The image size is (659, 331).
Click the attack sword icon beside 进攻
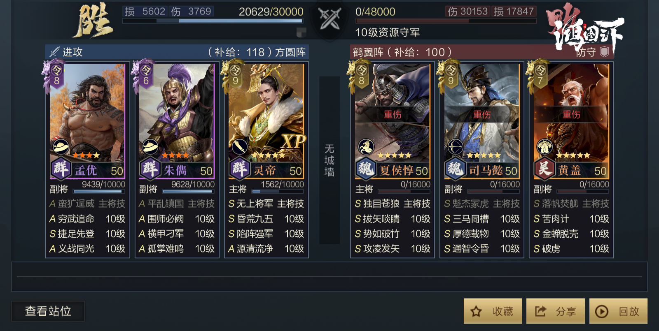[54, 52]
